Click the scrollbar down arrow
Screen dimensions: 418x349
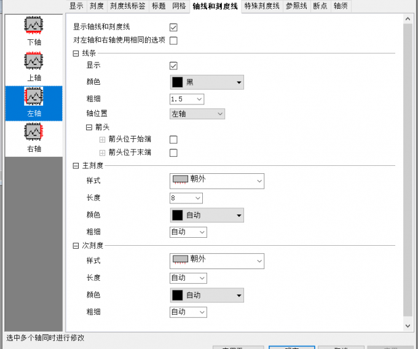pos(408,326)
